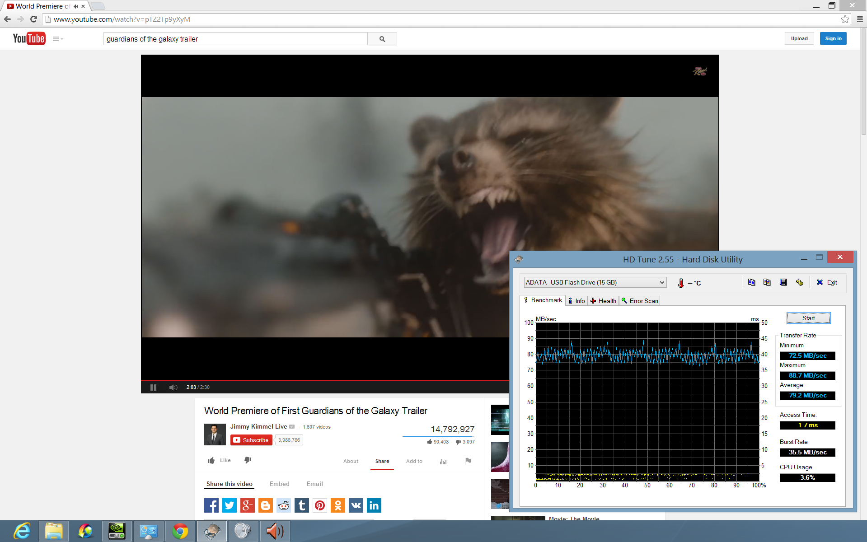Image resolution: width=867 pixels, height=542 pixels.
Task: Dislike the video with thumbs down
Action: point(248,460)
